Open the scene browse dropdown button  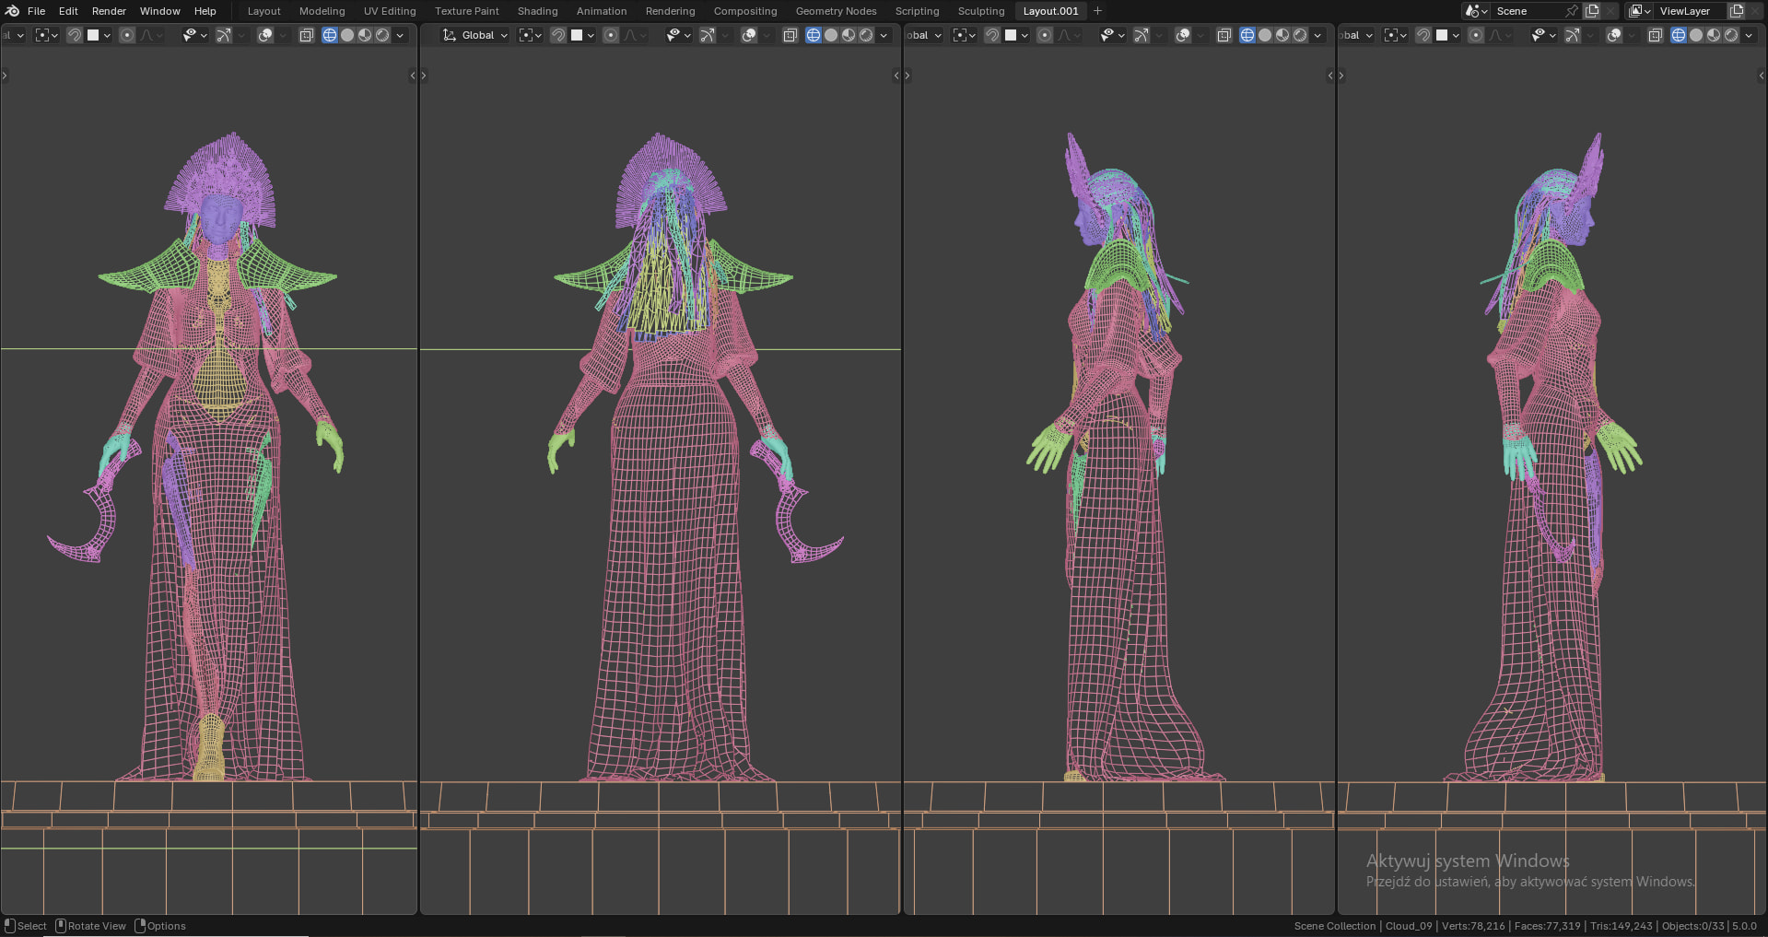(x=1475, y=11)
